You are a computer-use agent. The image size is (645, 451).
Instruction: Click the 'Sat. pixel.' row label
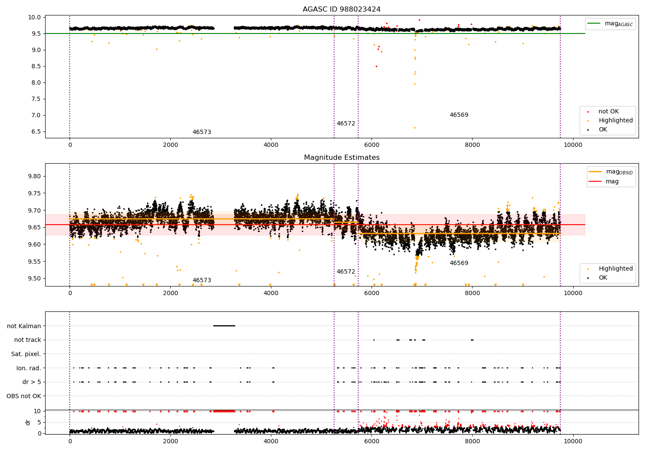click(x=26, y=354)
